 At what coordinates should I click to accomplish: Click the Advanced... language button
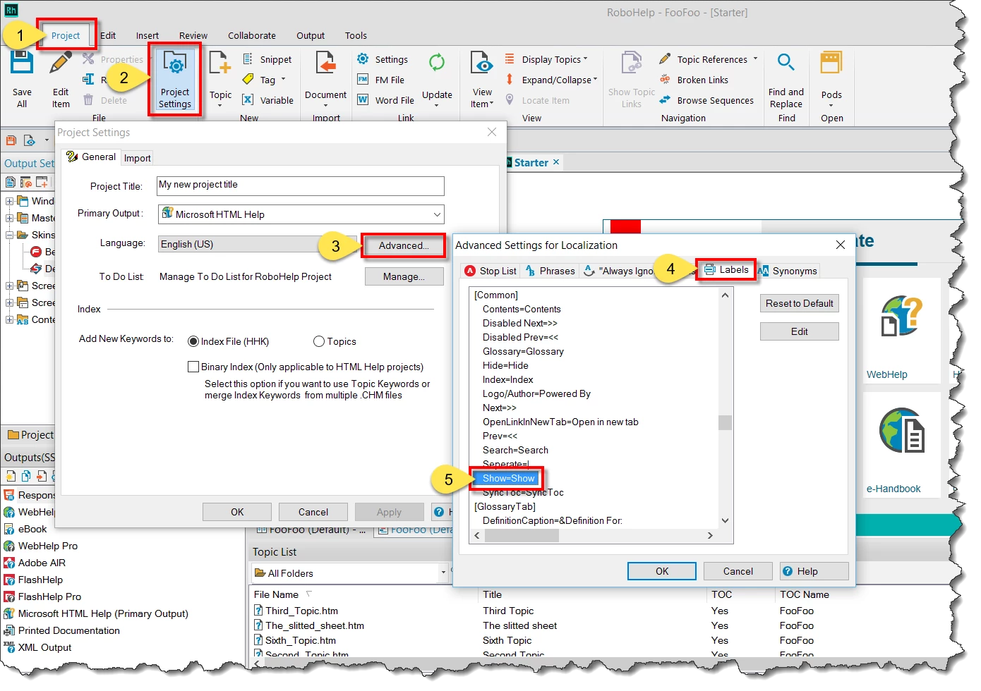coord(404,245)
